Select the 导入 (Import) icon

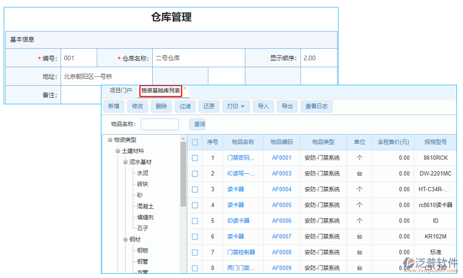click(263, 106)
